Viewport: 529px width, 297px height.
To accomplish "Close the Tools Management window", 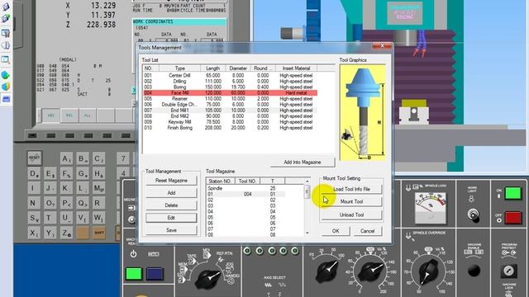I will pos(382,46).
